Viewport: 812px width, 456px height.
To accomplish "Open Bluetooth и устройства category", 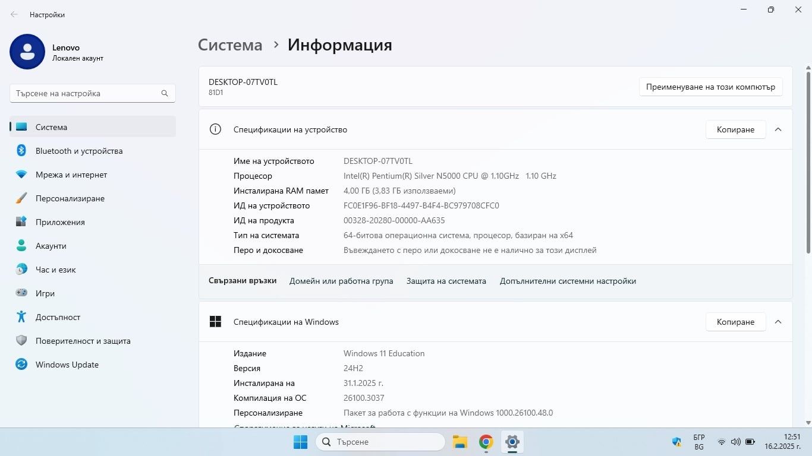I will 93,151.
